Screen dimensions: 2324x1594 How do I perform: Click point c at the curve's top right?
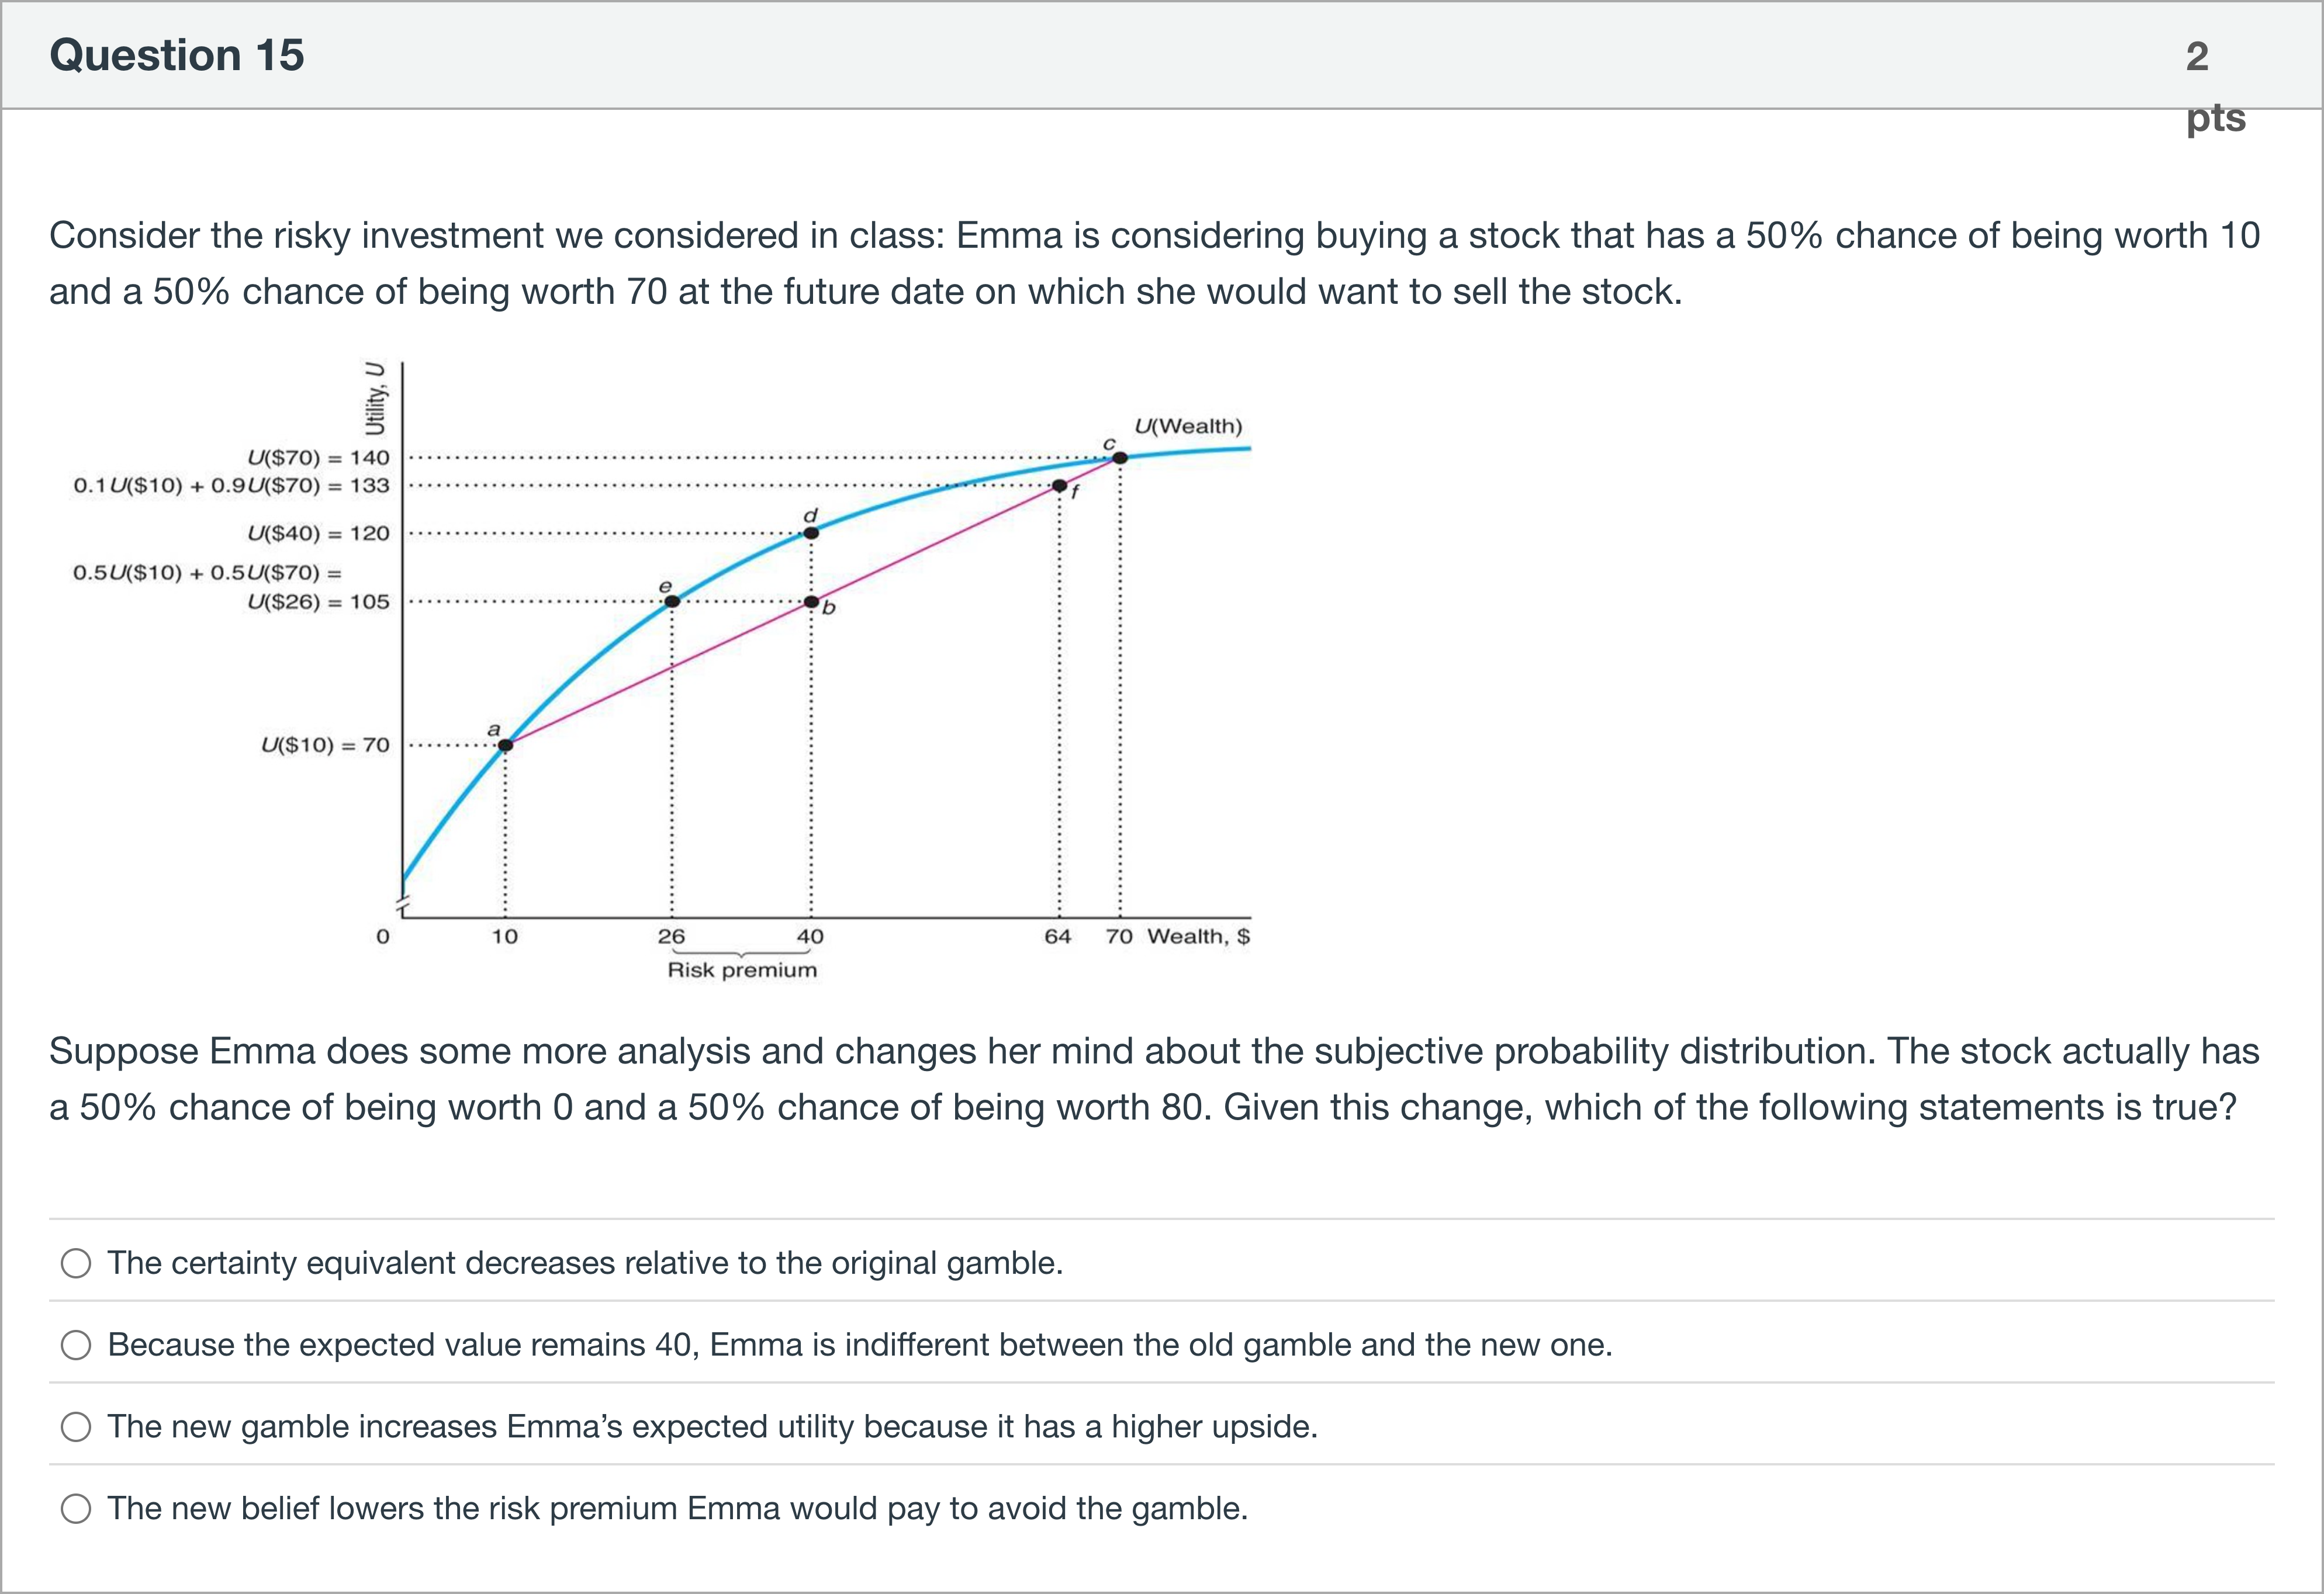coord(1120,458)
